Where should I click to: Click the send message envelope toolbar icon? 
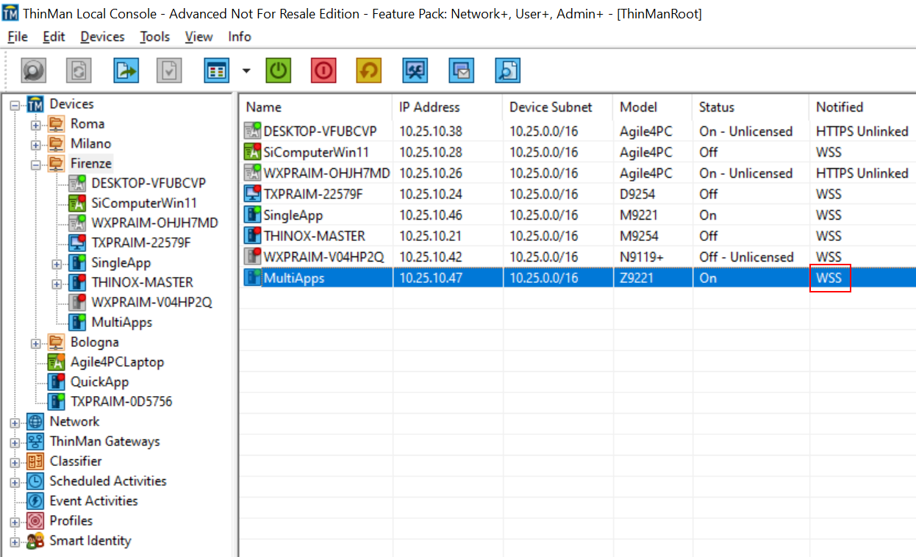pos(462,71)
